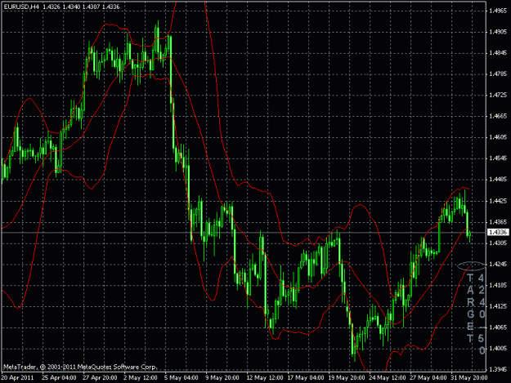Click the vertical 4240-50 target value text
Image resolution: width=511 pixels, height=383 pixels.
pyautogui.click(x=482, y=314)
